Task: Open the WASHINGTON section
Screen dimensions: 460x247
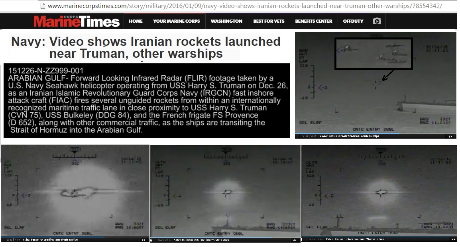Action: tap(226, 21)
